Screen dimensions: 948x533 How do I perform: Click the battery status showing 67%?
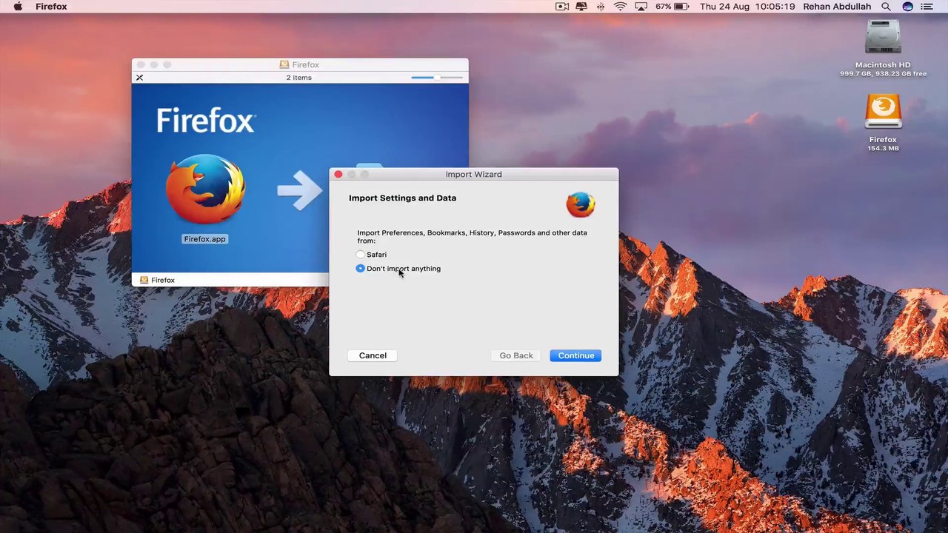coord(672,7)
